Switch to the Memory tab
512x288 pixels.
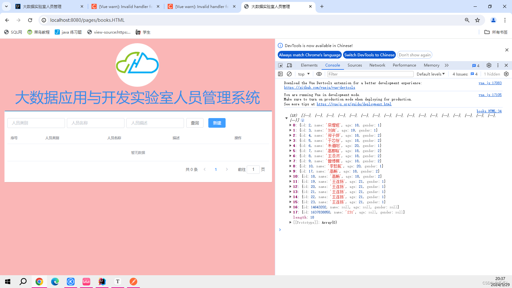click(x=432, y=65)
